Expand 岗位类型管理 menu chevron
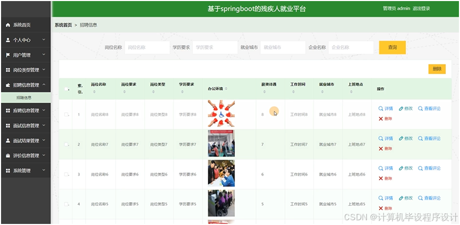Screen dimensions: 460x225 tap(44, 69)
